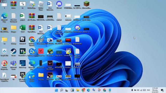This screenshot has width=166, height=93.
Task: Open the green Excel application shortcut
Action: point(23,28)
